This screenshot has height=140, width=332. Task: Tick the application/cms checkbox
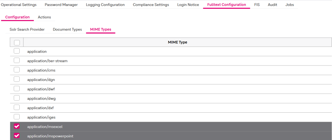coord(17,70)
